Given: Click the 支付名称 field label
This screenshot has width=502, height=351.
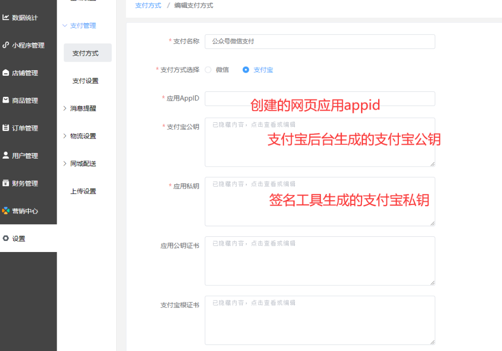Looking at the screenshot, I should (187, 41).
